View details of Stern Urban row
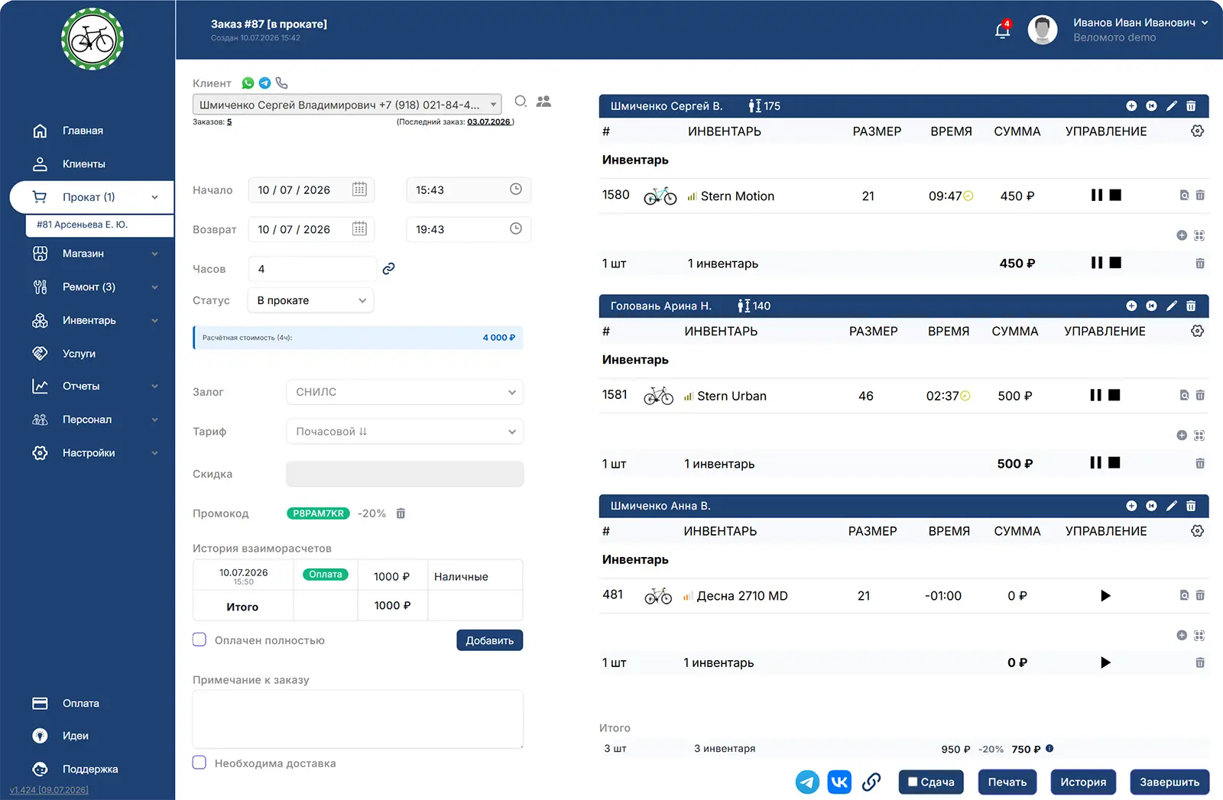 click(1184, 395)
